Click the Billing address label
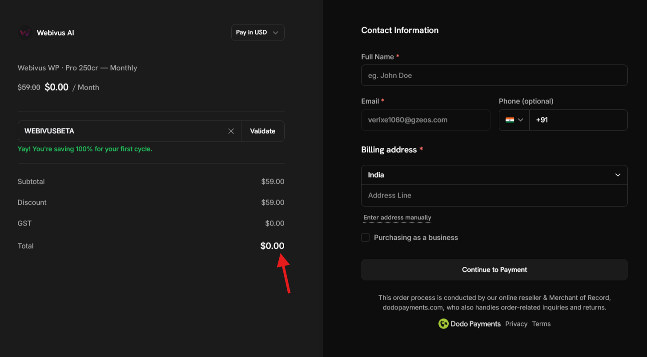This screenshot has width=647, height=357. [389, 150]
